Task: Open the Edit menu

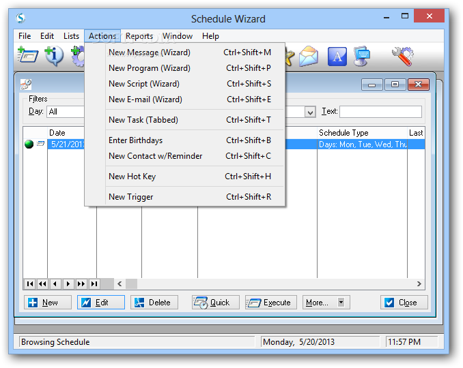Action: coord(47,36)
